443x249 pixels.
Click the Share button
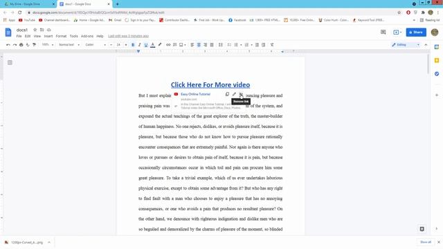pos(416,33)
